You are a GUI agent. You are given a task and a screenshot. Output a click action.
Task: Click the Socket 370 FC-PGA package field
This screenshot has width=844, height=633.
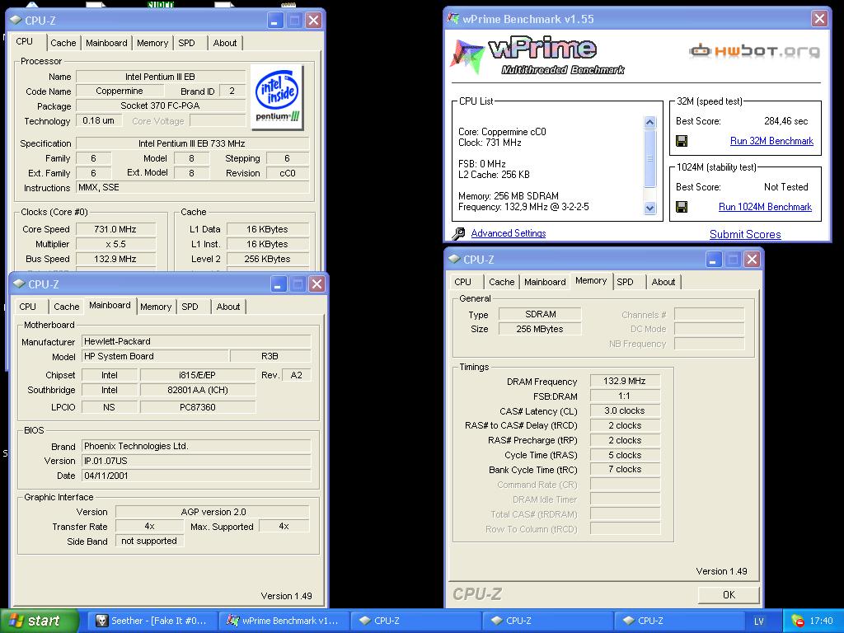coord(160,106)
